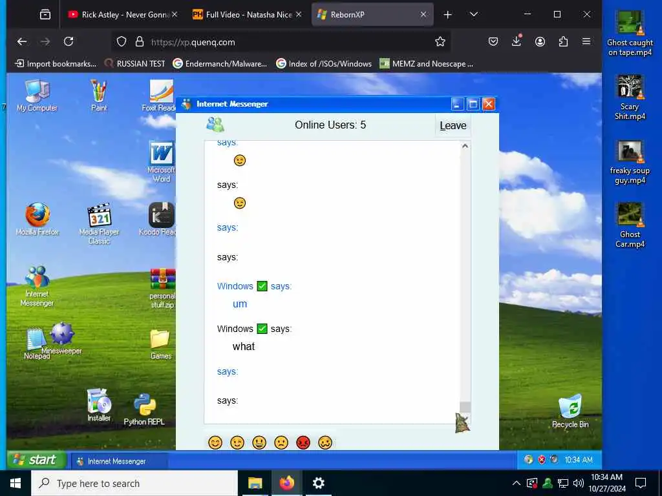Open Firefox hamburger application menu
The height and width of the screenshot is (496, 662).
pyautogui.click(x=586, y=41)
